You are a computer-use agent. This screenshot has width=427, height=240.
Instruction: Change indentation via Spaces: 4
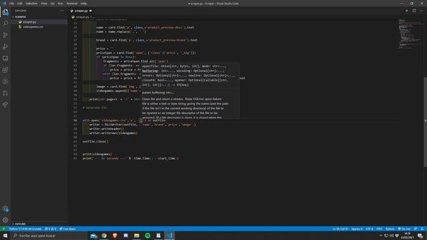click(x=357, y=229)
